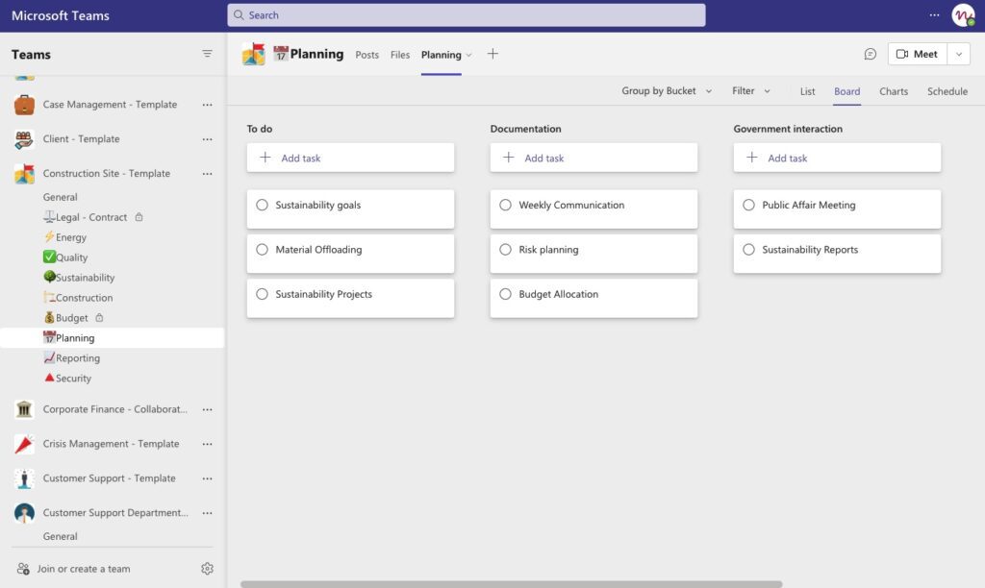Select the Board view tab

846,91
